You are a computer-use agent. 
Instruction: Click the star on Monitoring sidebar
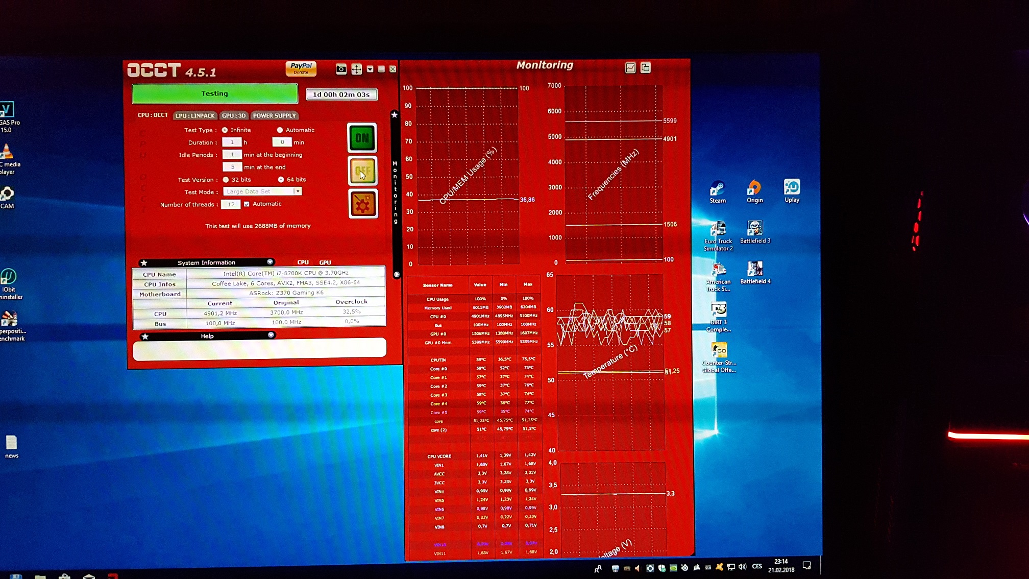(x=395, y=115)
